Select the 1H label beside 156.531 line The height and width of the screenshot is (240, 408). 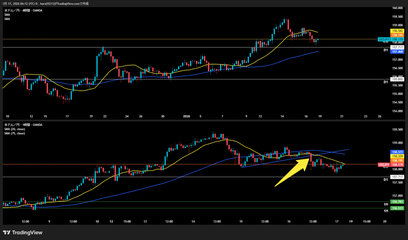coord(386,210)
